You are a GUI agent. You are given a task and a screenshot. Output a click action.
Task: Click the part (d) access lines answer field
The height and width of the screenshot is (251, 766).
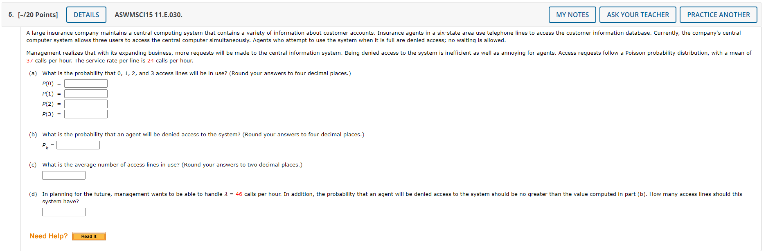(x=63, y=212)
